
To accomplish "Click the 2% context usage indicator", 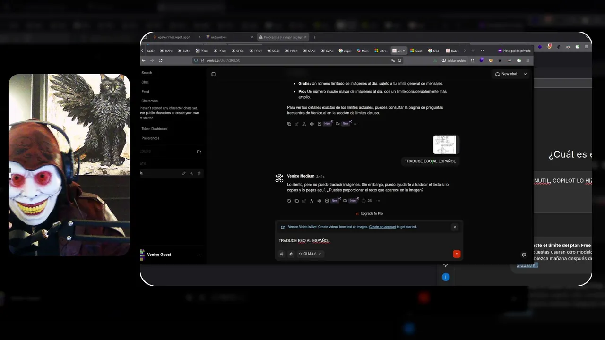I will pyautogui.click(x=367, y=201).
